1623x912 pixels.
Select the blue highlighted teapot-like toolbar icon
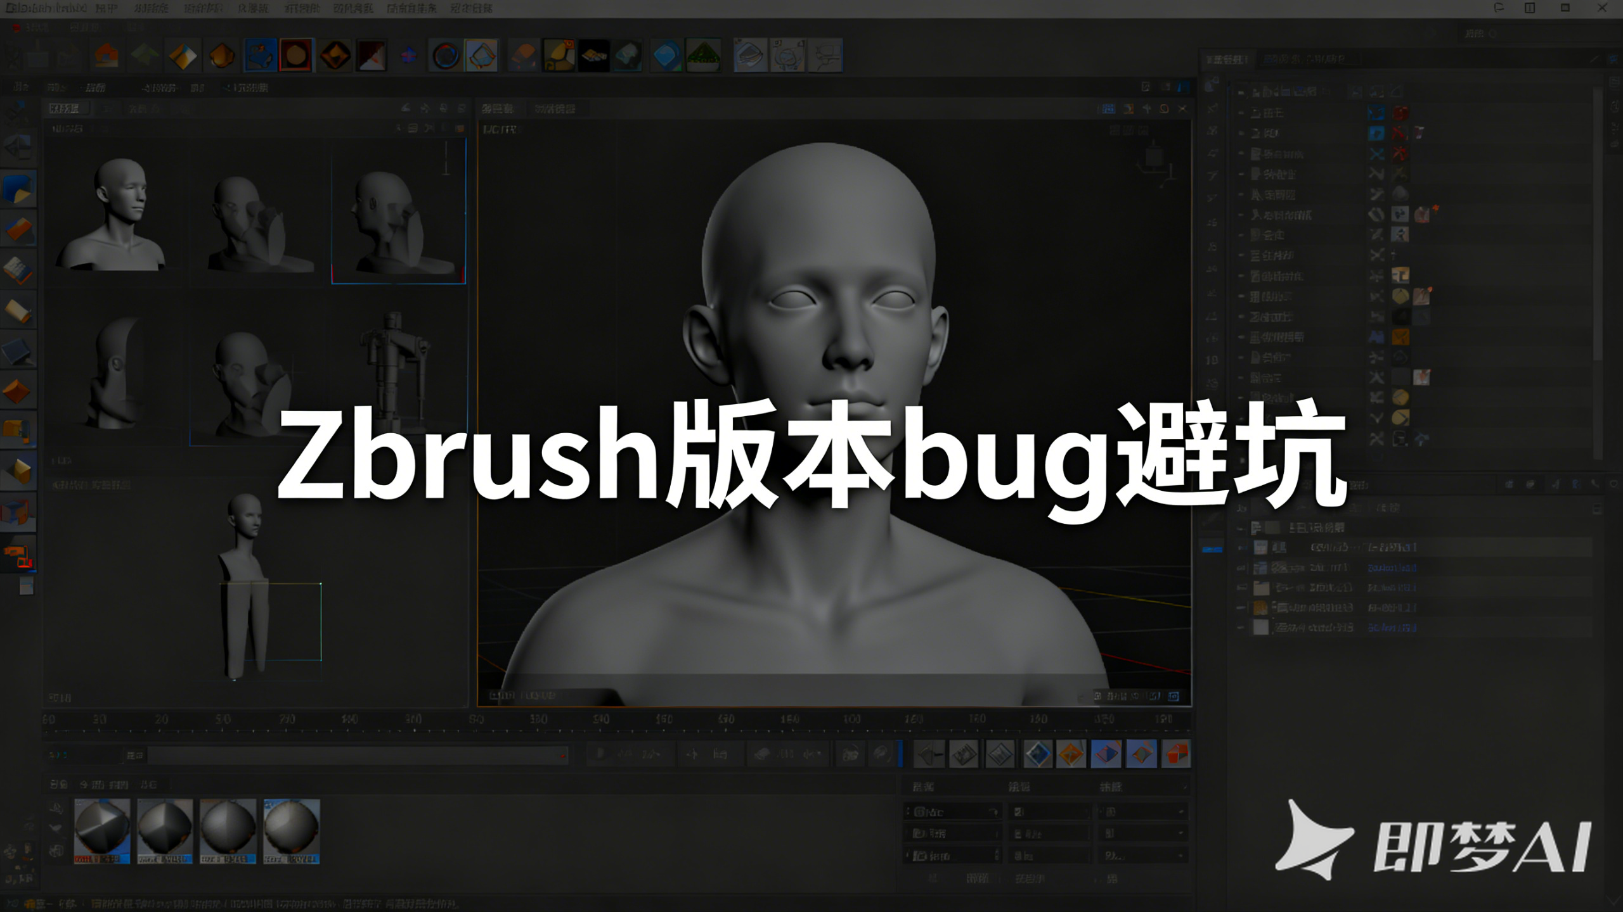tap(260, 56)
